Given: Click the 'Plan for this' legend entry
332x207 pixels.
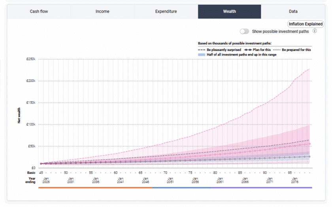Looking at the screenshot, I should point(257,50).
